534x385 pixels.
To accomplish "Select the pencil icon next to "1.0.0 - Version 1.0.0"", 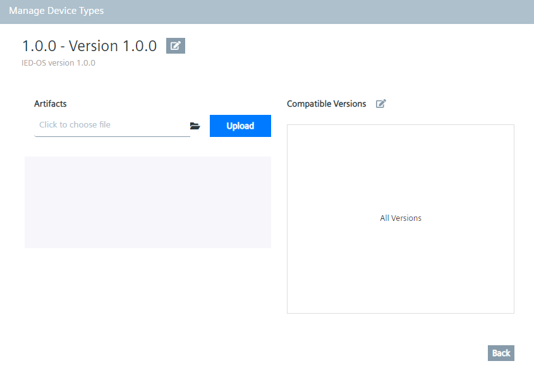I will coord(175,45).
